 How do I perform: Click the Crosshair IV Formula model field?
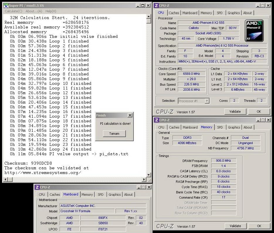tap(87, 211)
